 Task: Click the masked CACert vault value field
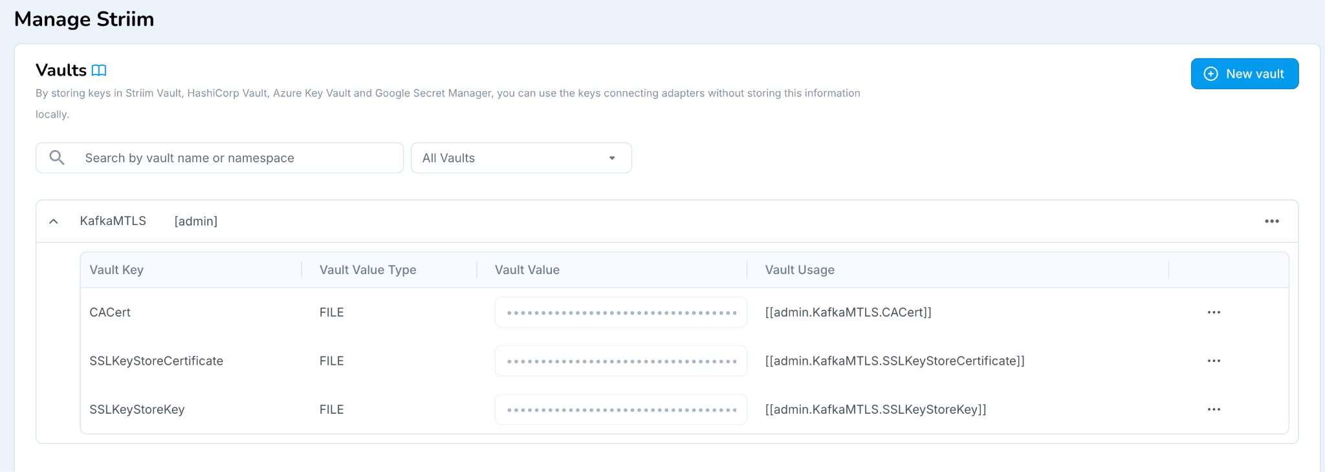[x=620, y=312]
